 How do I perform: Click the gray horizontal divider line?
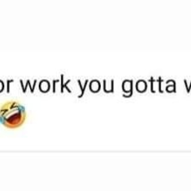tap(95, 152)
